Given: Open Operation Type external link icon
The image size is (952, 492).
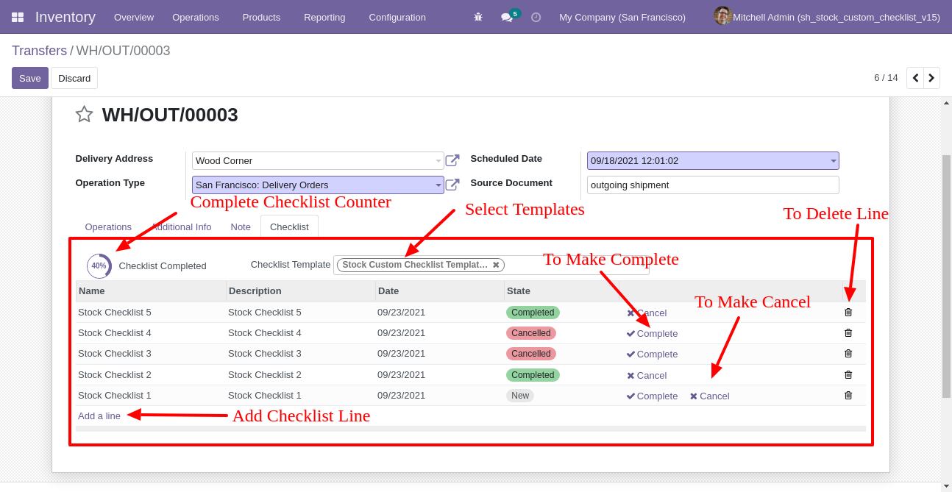Looking at the screenshot, I should point(452,185).
